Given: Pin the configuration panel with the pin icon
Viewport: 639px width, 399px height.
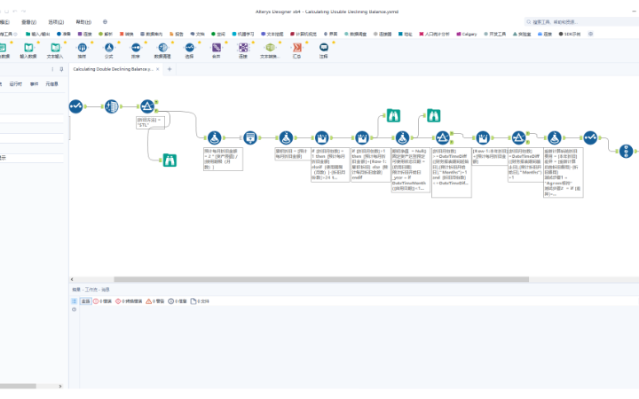Looking at the screenshot, I should (61, 69).
